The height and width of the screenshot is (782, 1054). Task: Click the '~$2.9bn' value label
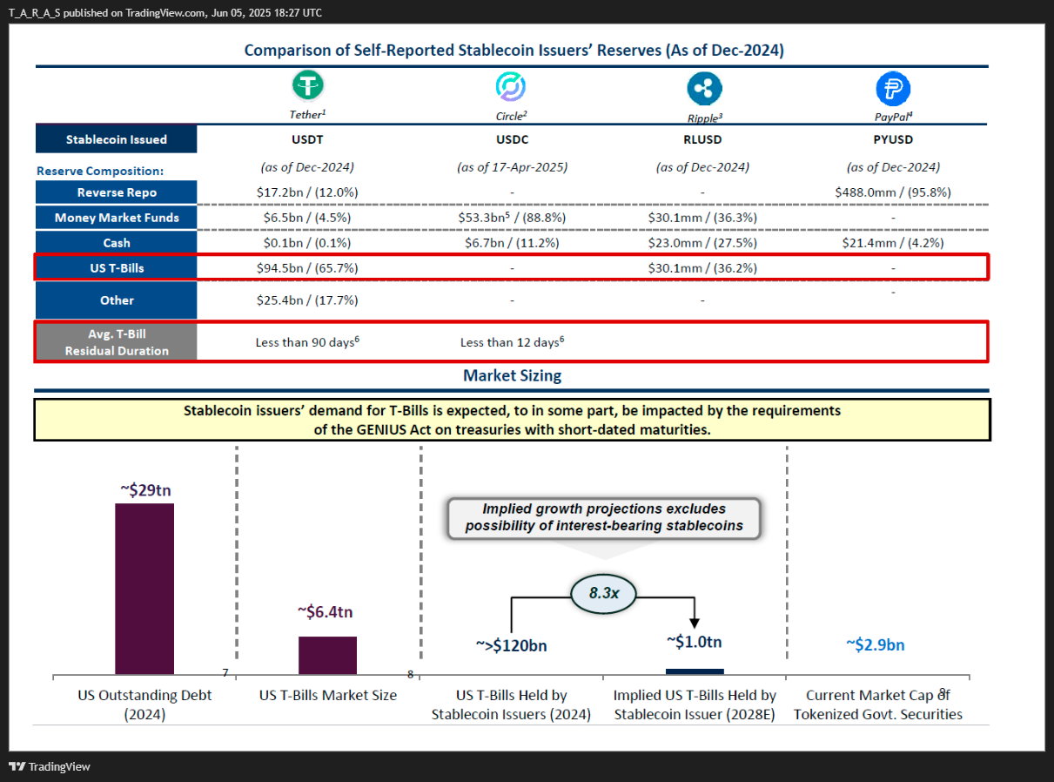[x=875, y=645]
